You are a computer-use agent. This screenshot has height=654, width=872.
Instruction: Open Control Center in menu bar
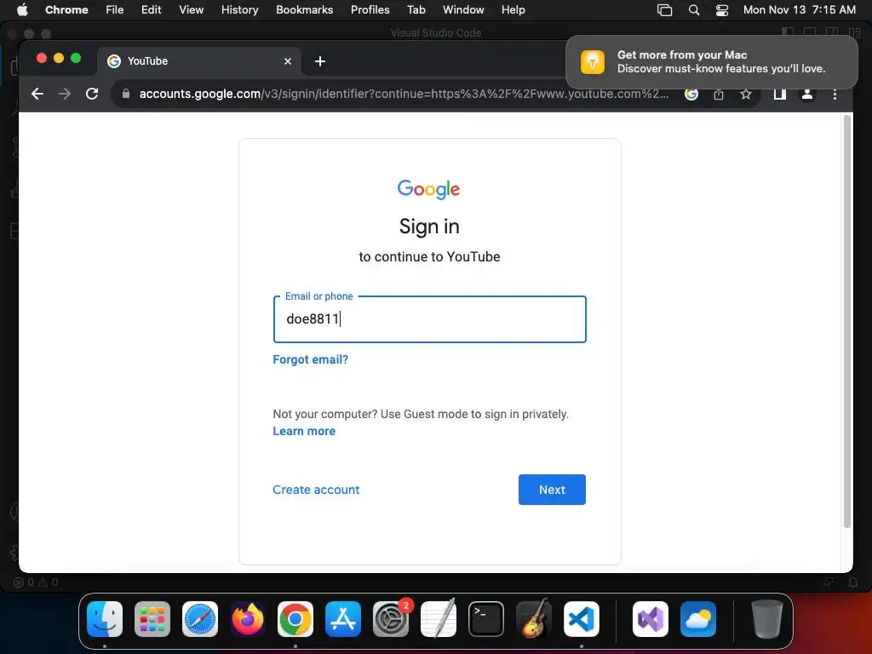click(x=722, y=9)
